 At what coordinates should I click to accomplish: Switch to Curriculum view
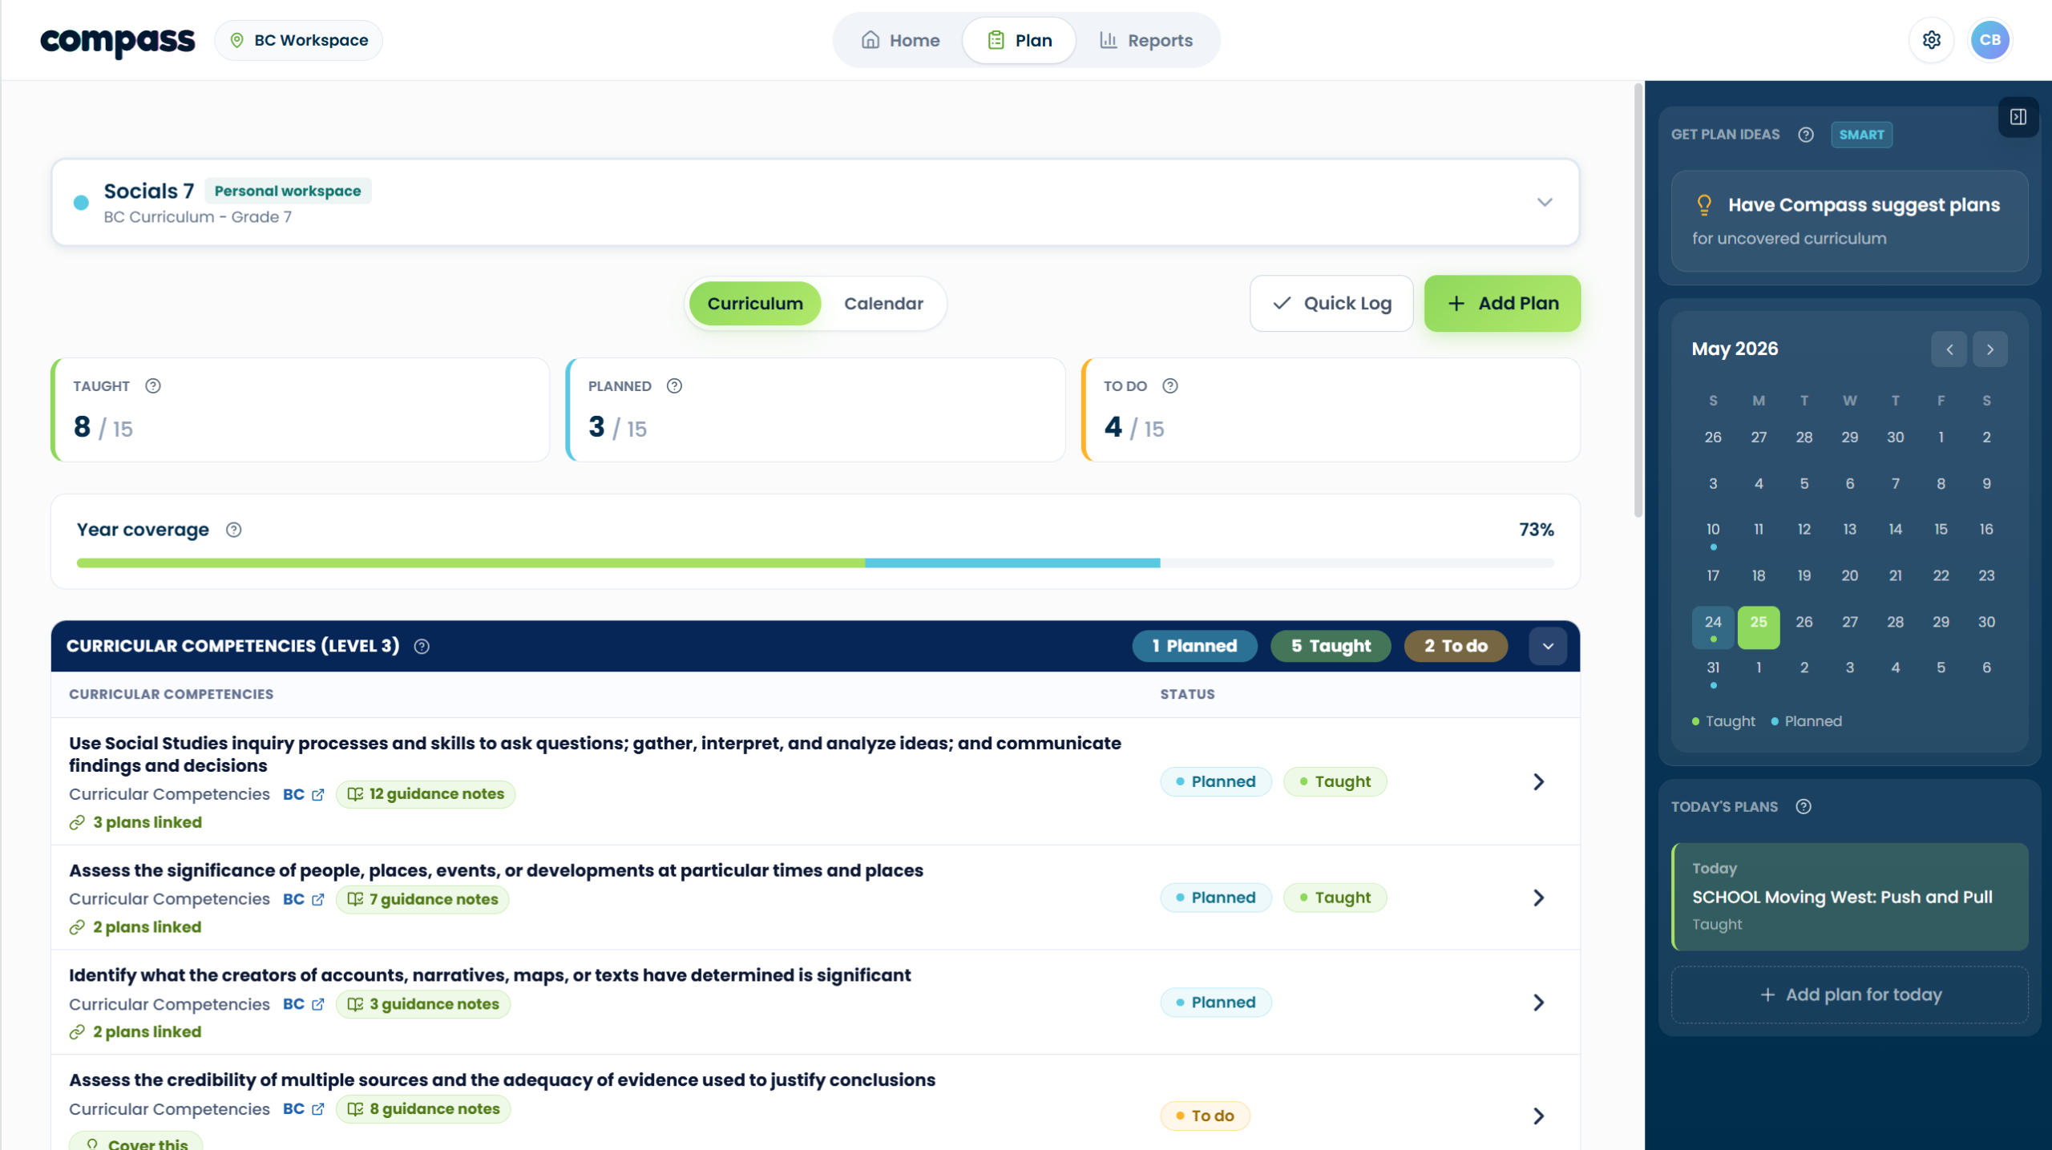coord(755,304)
